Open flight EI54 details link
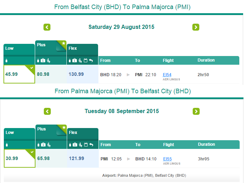248x183 pixels. click(167, 75)
